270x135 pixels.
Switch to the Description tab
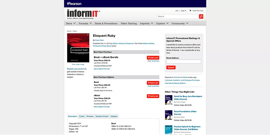[72, 116]
